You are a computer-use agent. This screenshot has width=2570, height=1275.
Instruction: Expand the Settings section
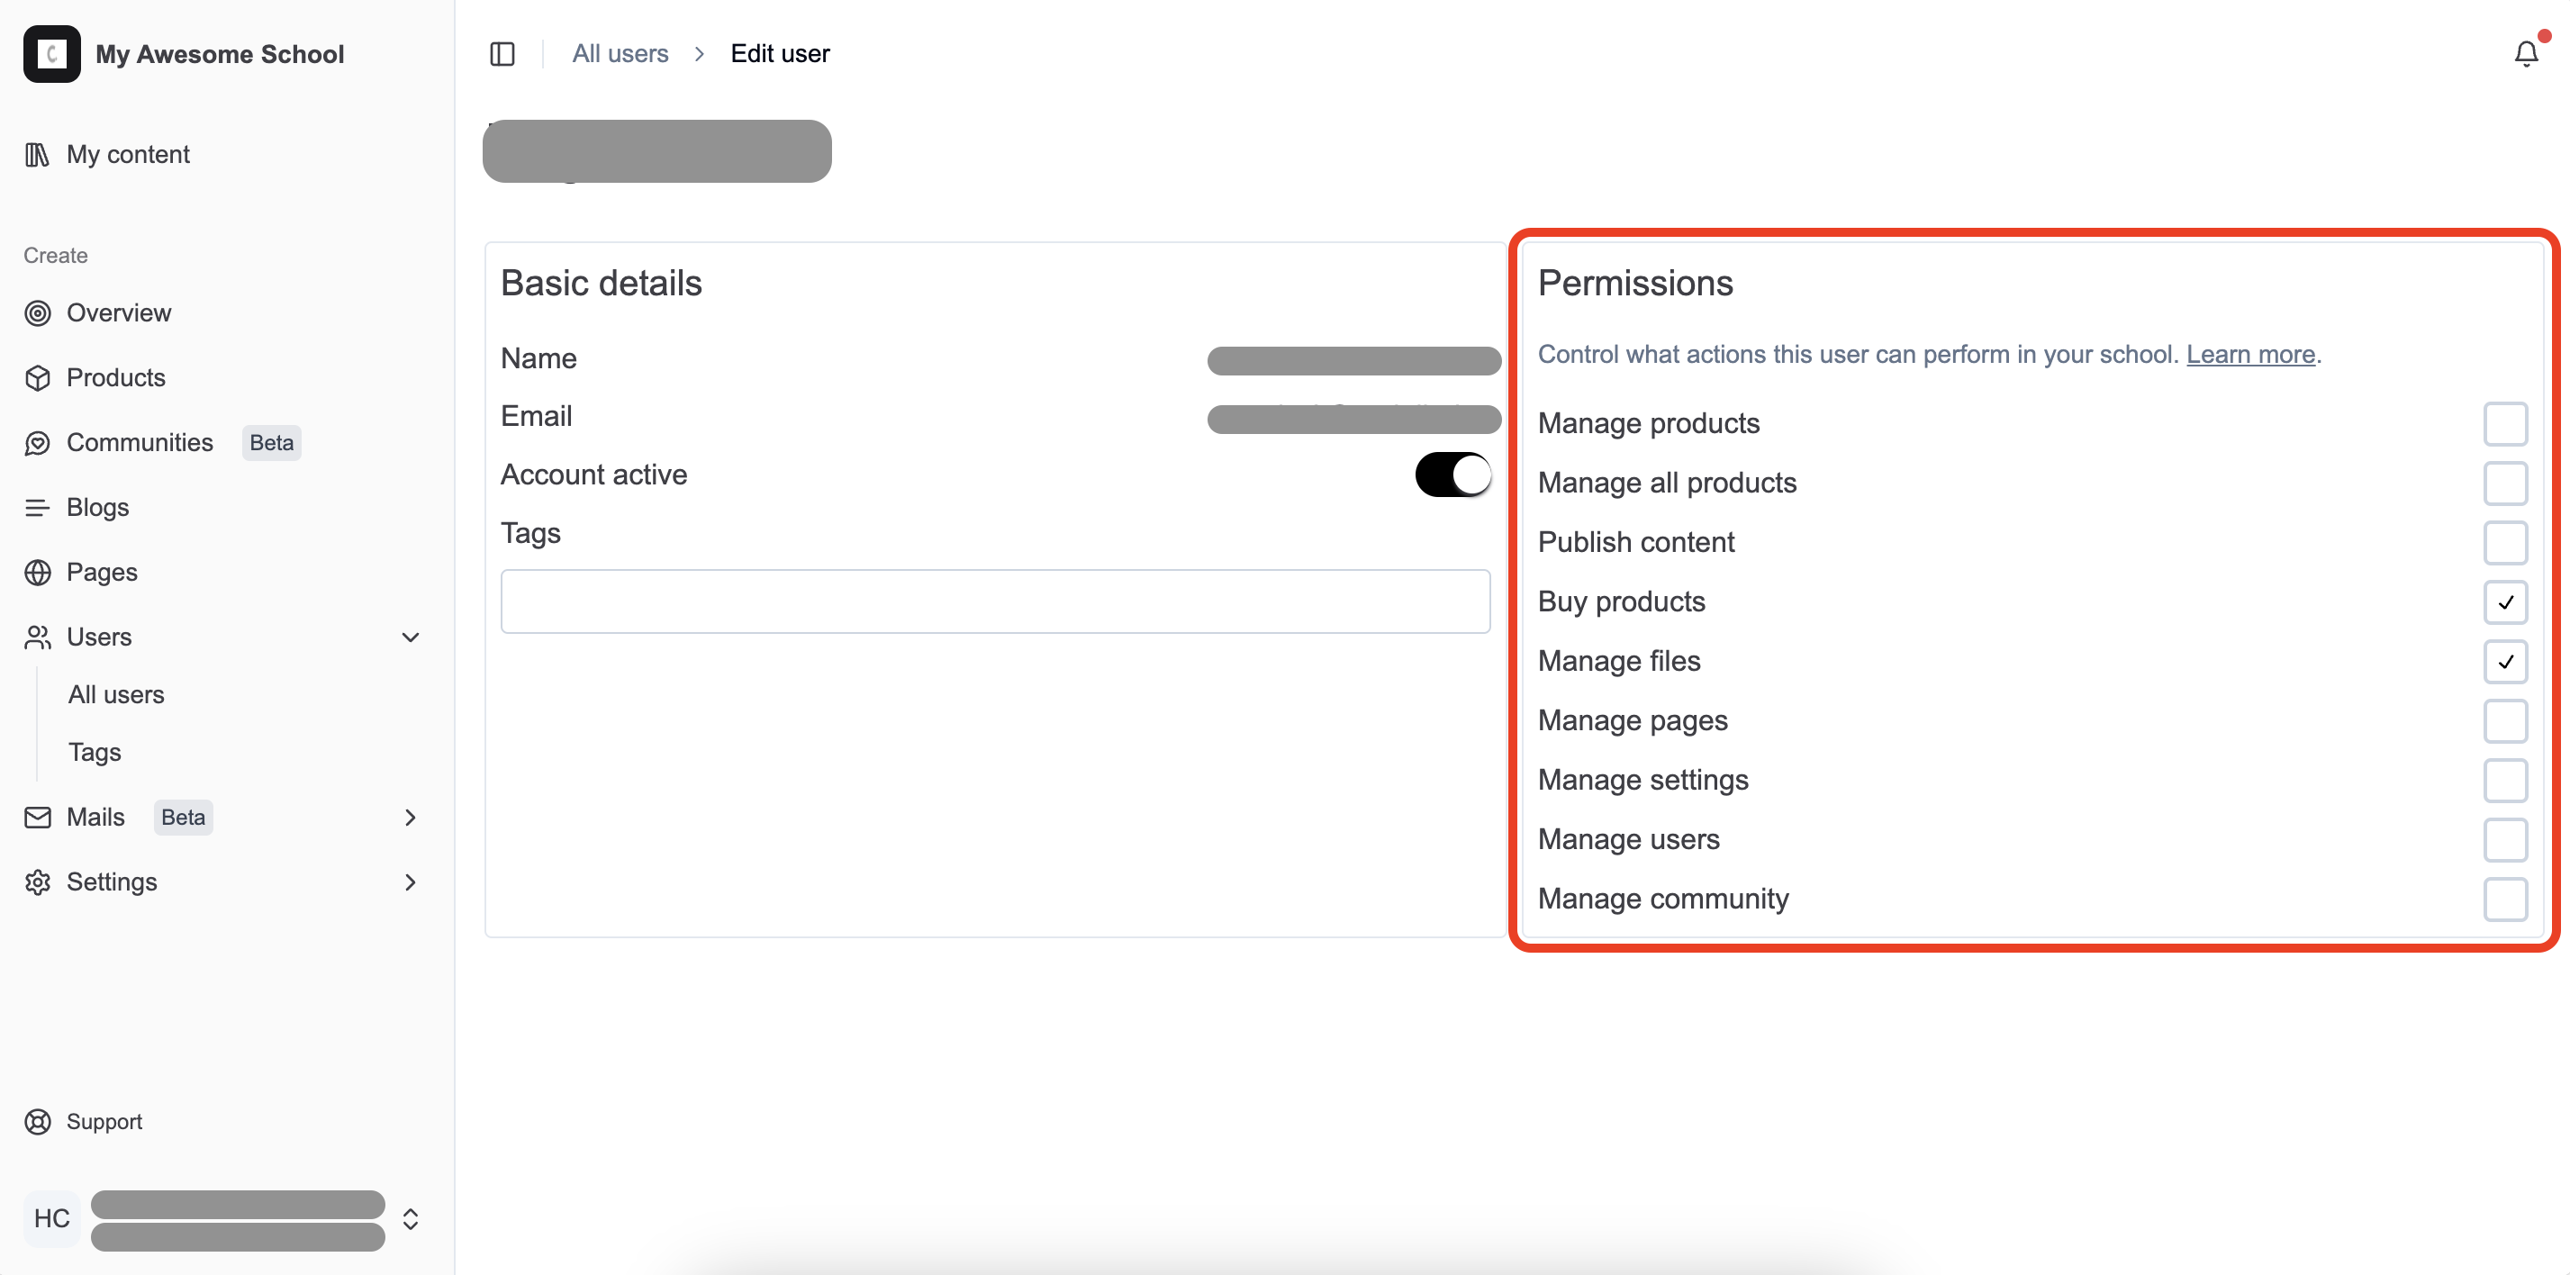point(410,882)
